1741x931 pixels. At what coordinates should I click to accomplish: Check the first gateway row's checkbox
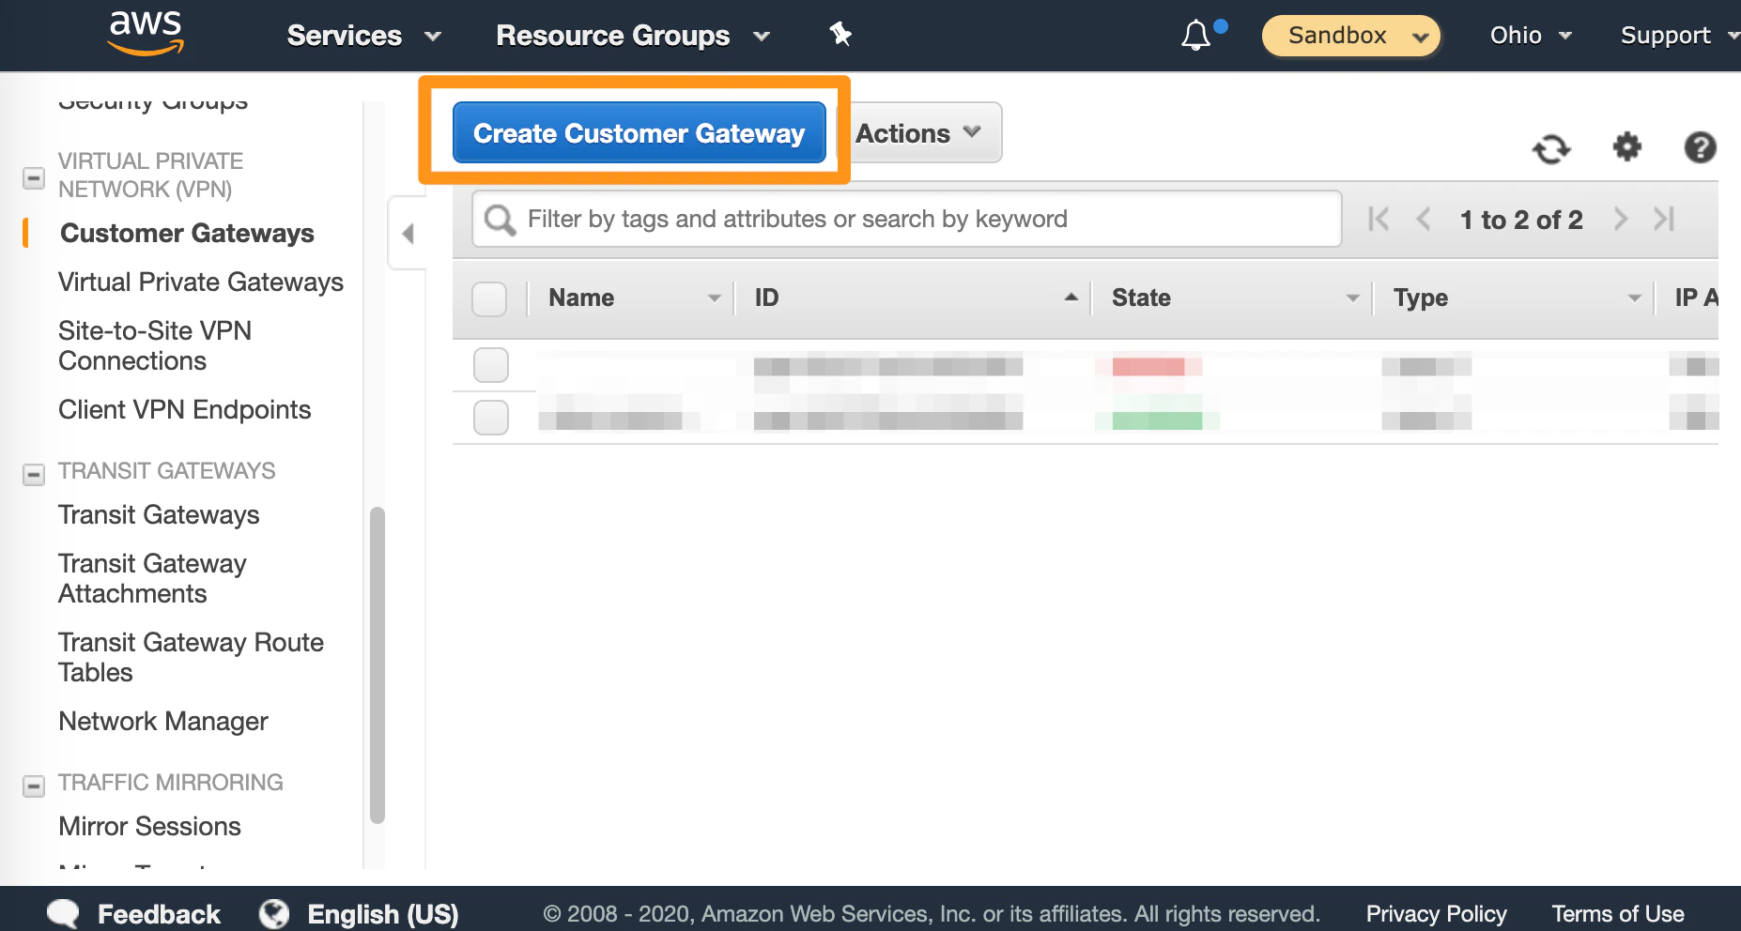pyautogui.click(x=489, y=365)
